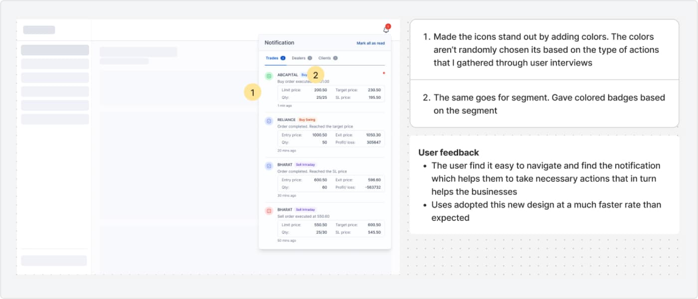Click the 'Buy Swing' badge on RELIANCE
Image resolution: width=698 pixels, height=299 pixels.
tap(308, 120)
